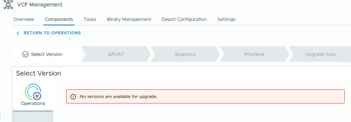The height and width of the screenshot is (122, 351).
Task: Select the Components tab
Action: tap(59, 19)
